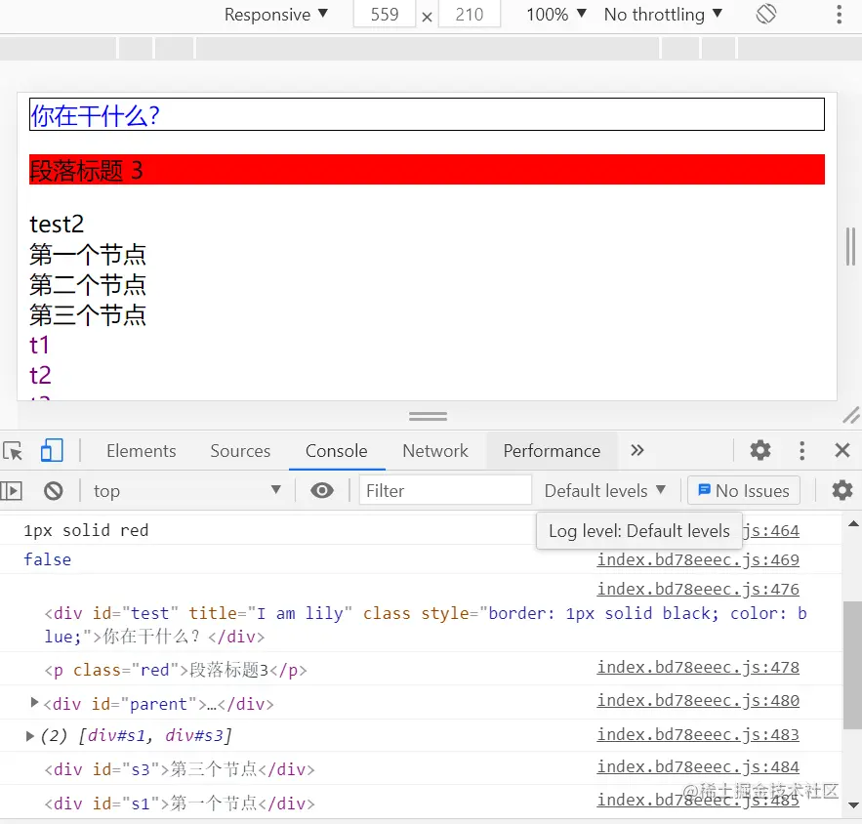The height and width of the screenshot is (824, 862).
Task: Close the DevTools panel
Action: [842, 451]
